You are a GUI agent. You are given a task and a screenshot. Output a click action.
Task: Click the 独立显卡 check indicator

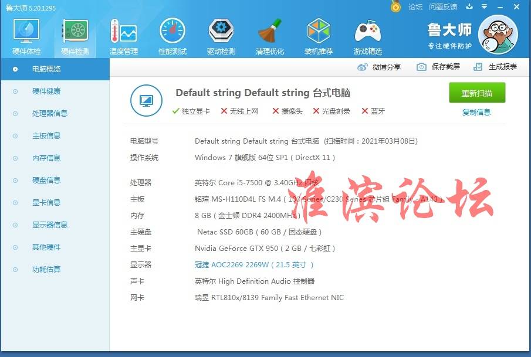point(191,111)
